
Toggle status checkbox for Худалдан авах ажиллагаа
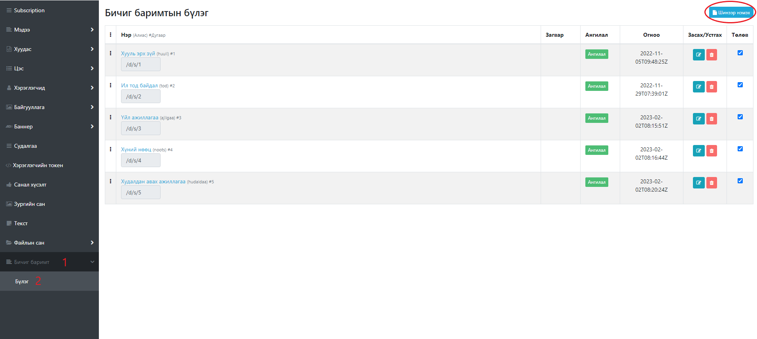tap(740, 181)
